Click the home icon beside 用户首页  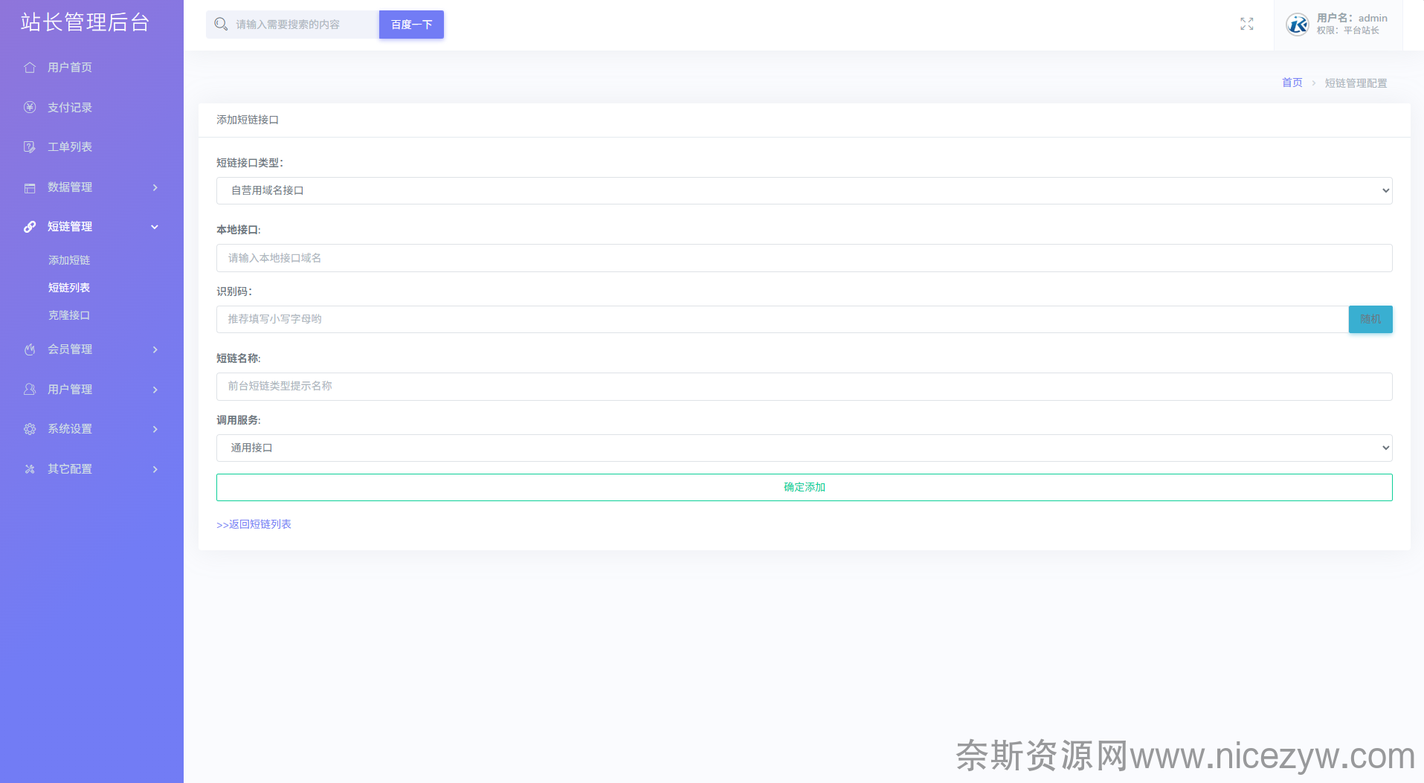30,68
